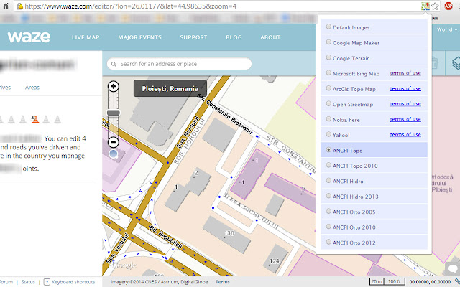
Task: Select ANCPI Orto 2010 option
Action: click(x=374, y=227)
